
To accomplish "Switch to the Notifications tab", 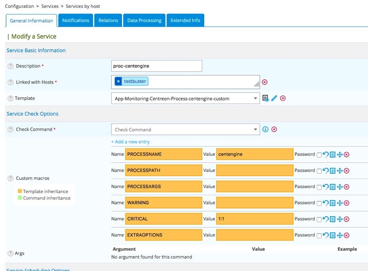I will pyautogui.click(x=76, y=20).
